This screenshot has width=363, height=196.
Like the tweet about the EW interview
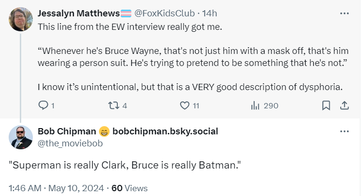(185, 105)
